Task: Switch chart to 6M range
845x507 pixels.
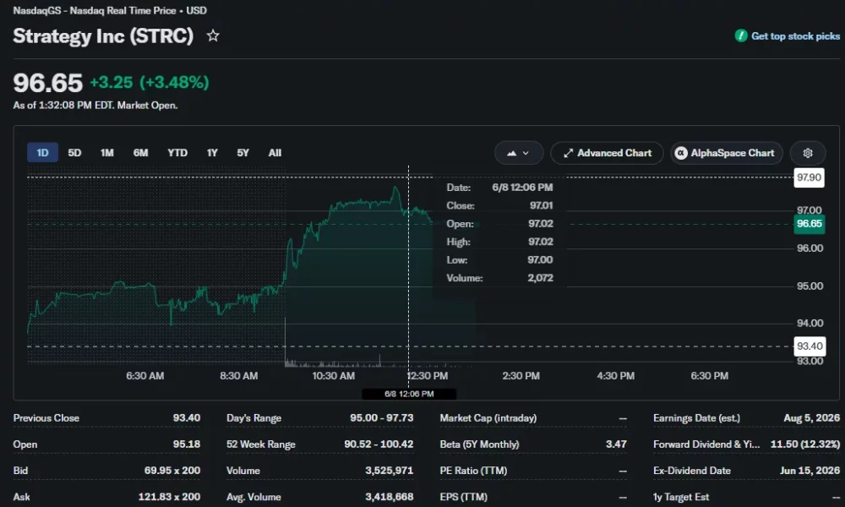Action: 140,153
